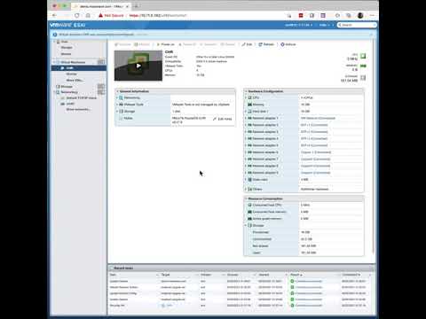
Task: Click the VM console preview thumbnail
Action: coord(138,66)
